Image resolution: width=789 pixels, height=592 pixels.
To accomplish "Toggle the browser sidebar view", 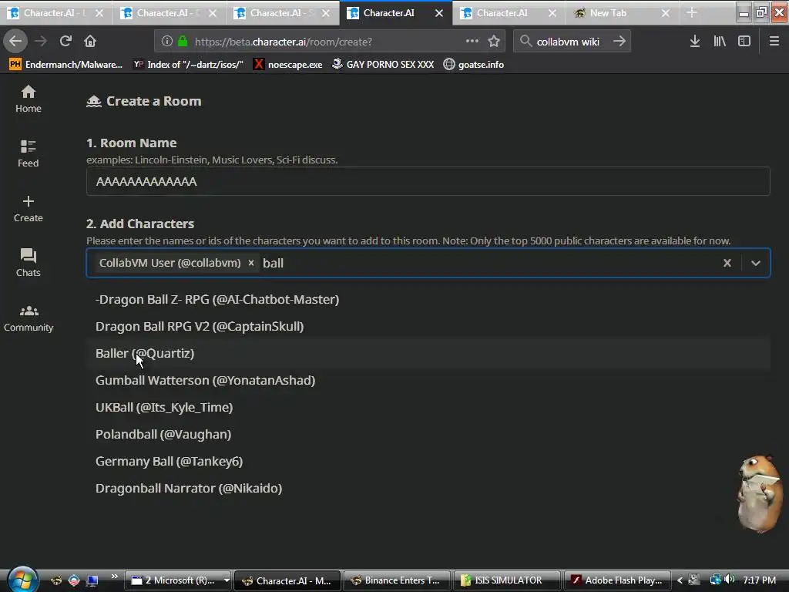I will pos(744,42).
